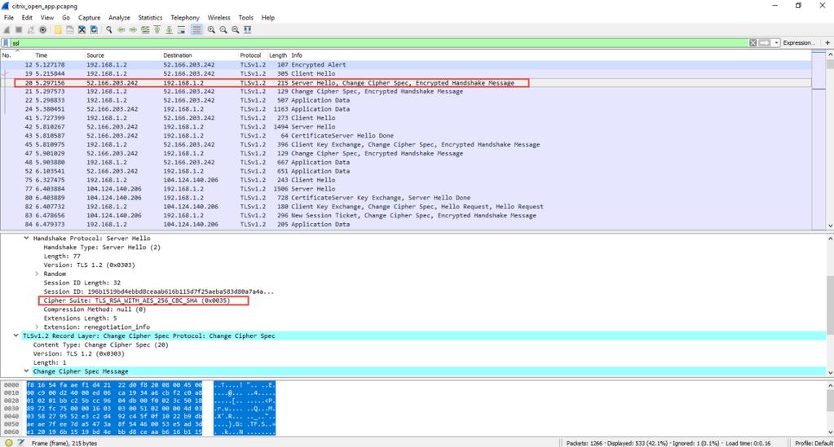Apply the display filter arrow
The width and height of the screenshot is (834, 447).
pyautogui.click(x=765, y=42)
